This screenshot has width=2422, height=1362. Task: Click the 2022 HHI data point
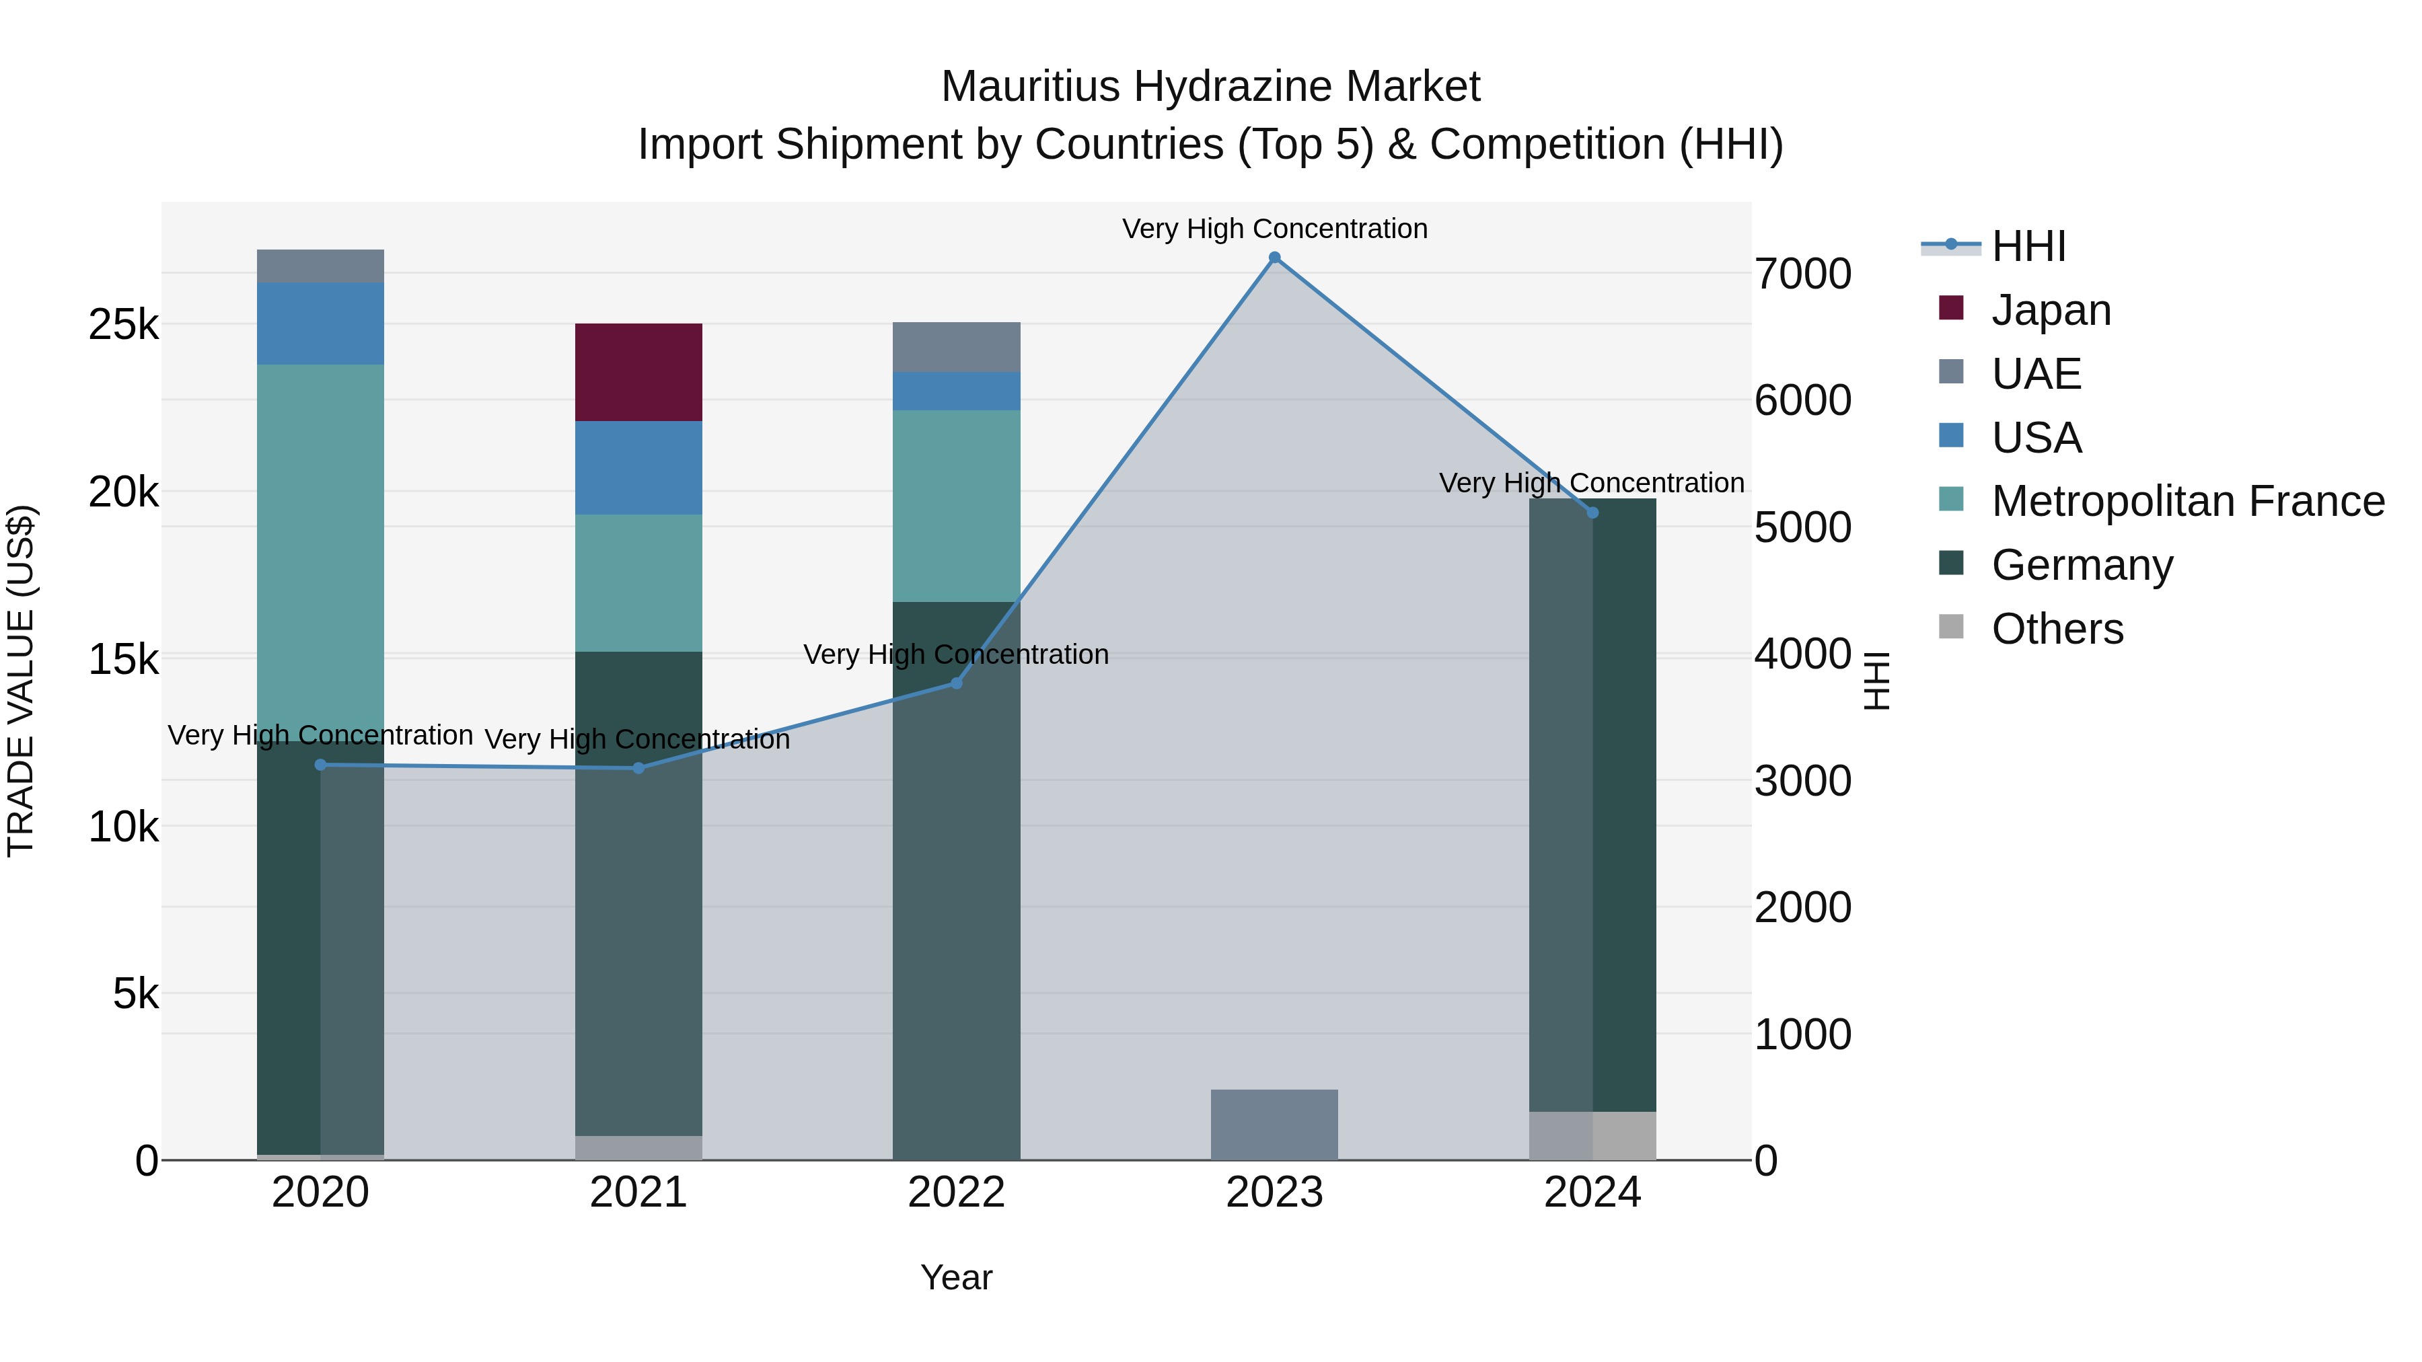(x=956, y=683)
